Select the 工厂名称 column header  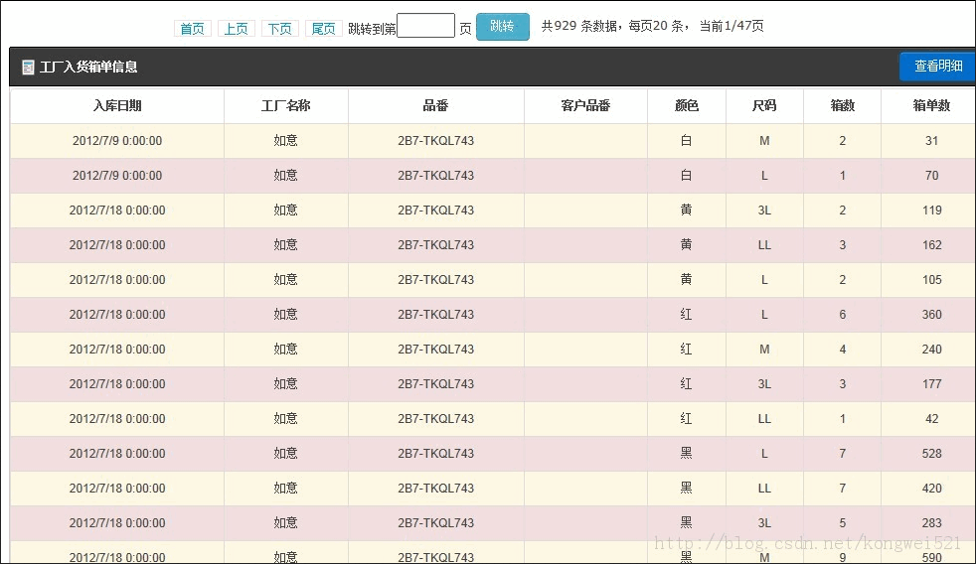click(286, 106)
